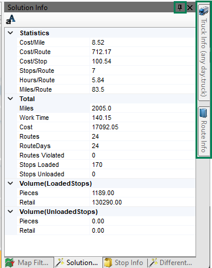Screen dimensions: 212x268
Task: Switch to the Stop Info tab
Action: (125, 263)
